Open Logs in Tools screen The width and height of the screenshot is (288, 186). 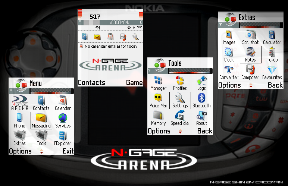point(201,83)
